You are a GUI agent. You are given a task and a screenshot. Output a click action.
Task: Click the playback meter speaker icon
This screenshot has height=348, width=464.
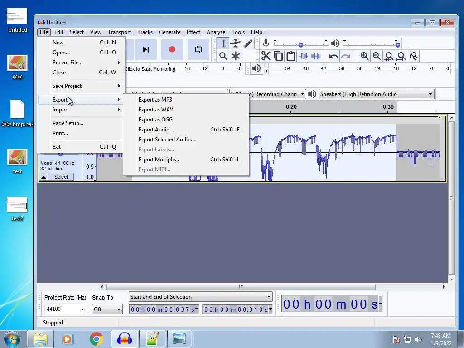(x=256, y=68)
